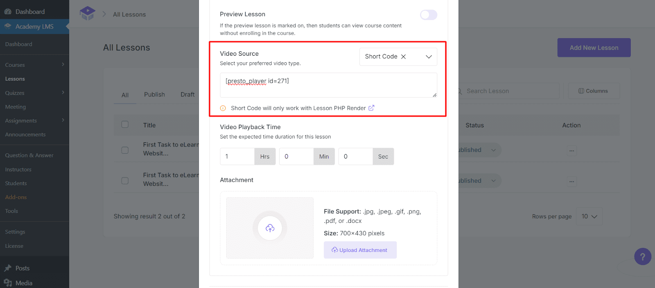Expand the Rows per page dropdown
Image resolution: width=655 pixels, height=288 pixels.
[x=589, y=216]
